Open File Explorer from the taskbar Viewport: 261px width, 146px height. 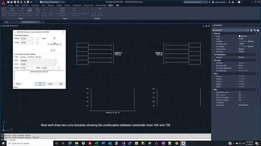[77, 143]
